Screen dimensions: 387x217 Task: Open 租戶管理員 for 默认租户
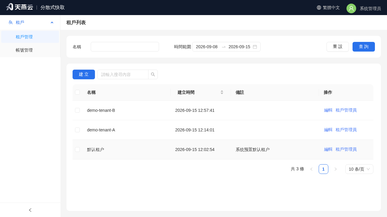point(346,149)
